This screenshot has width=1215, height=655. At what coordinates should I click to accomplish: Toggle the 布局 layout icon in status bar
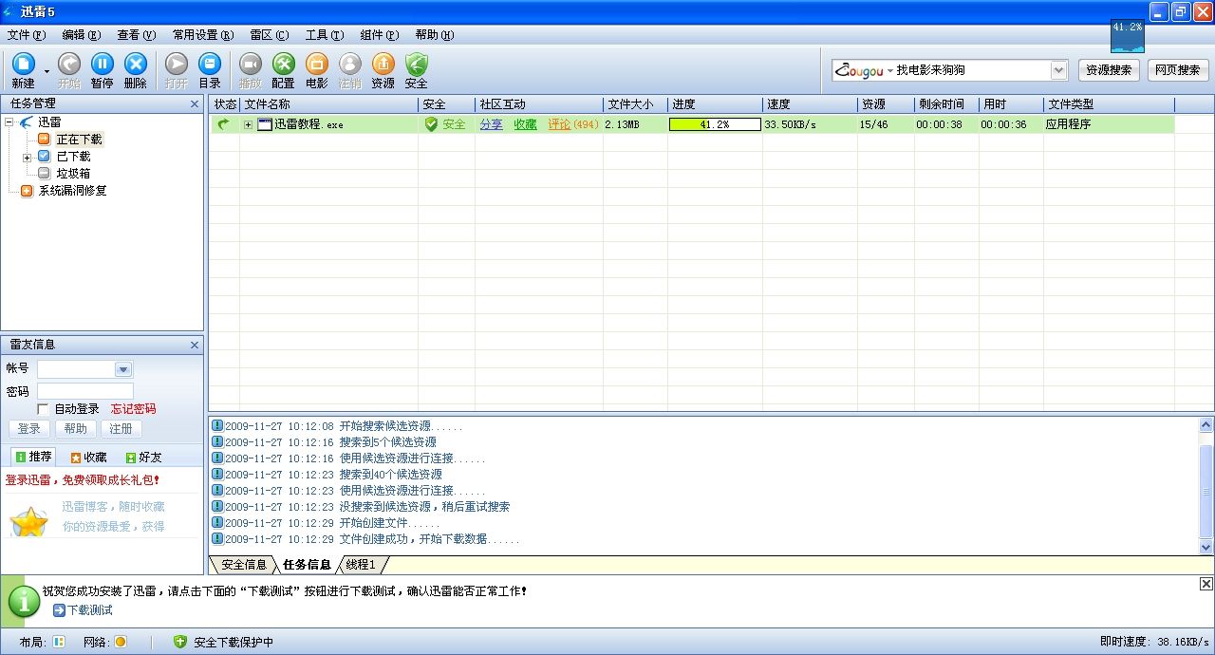59,642
